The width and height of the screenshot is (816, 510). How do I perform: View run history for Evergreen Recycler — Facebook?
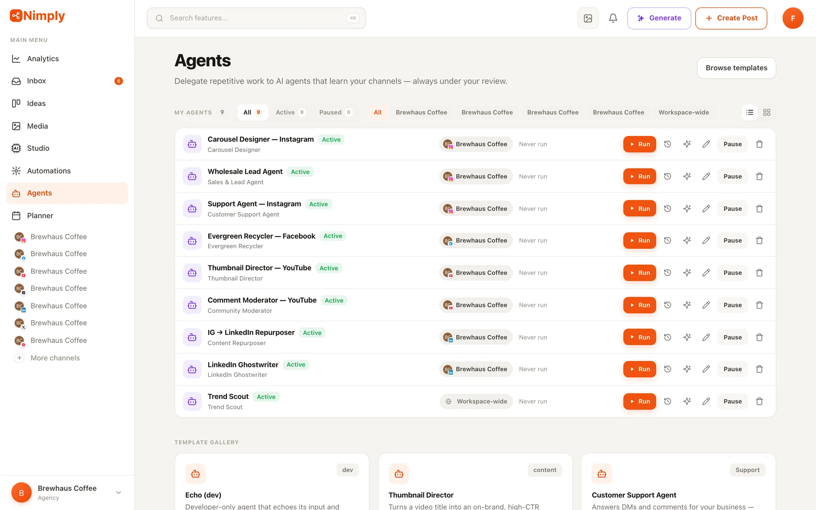click(x=668, y=240)
